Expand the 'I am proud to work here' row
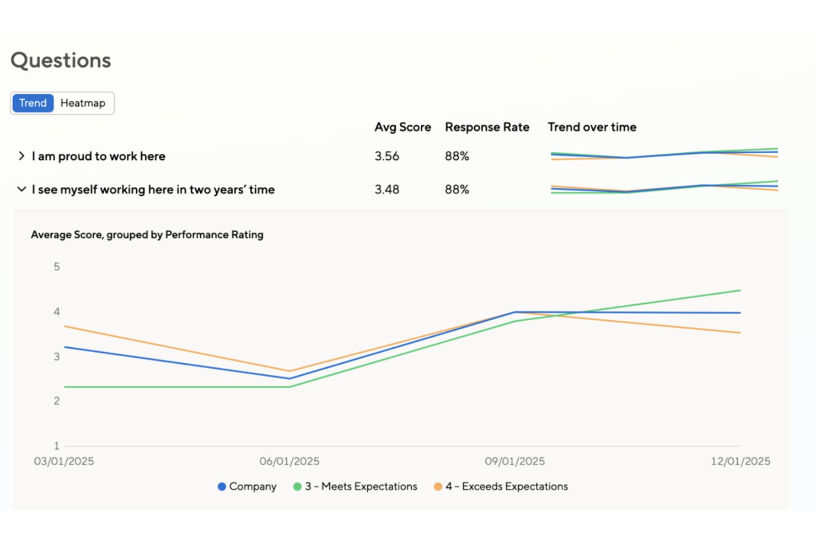This screenshot has height=544, width=816. (x=22, y=156)
